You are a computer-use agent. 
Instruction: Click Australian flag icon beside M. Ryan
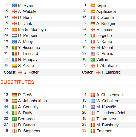15,5
